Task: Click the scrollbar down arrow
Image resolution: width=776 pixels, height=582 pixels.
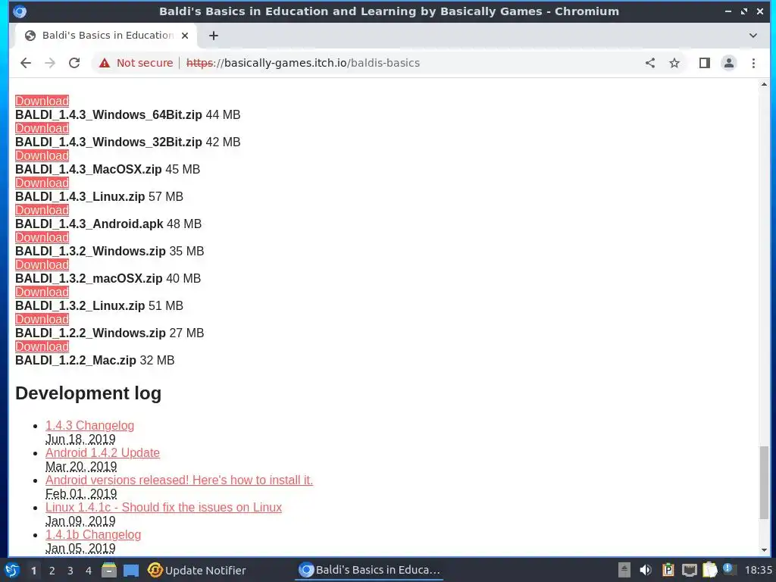Action: coord(764,550)
